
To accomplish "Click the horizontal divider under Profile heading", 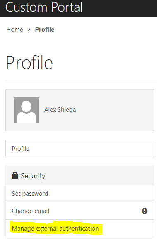I will click(81, 80).
